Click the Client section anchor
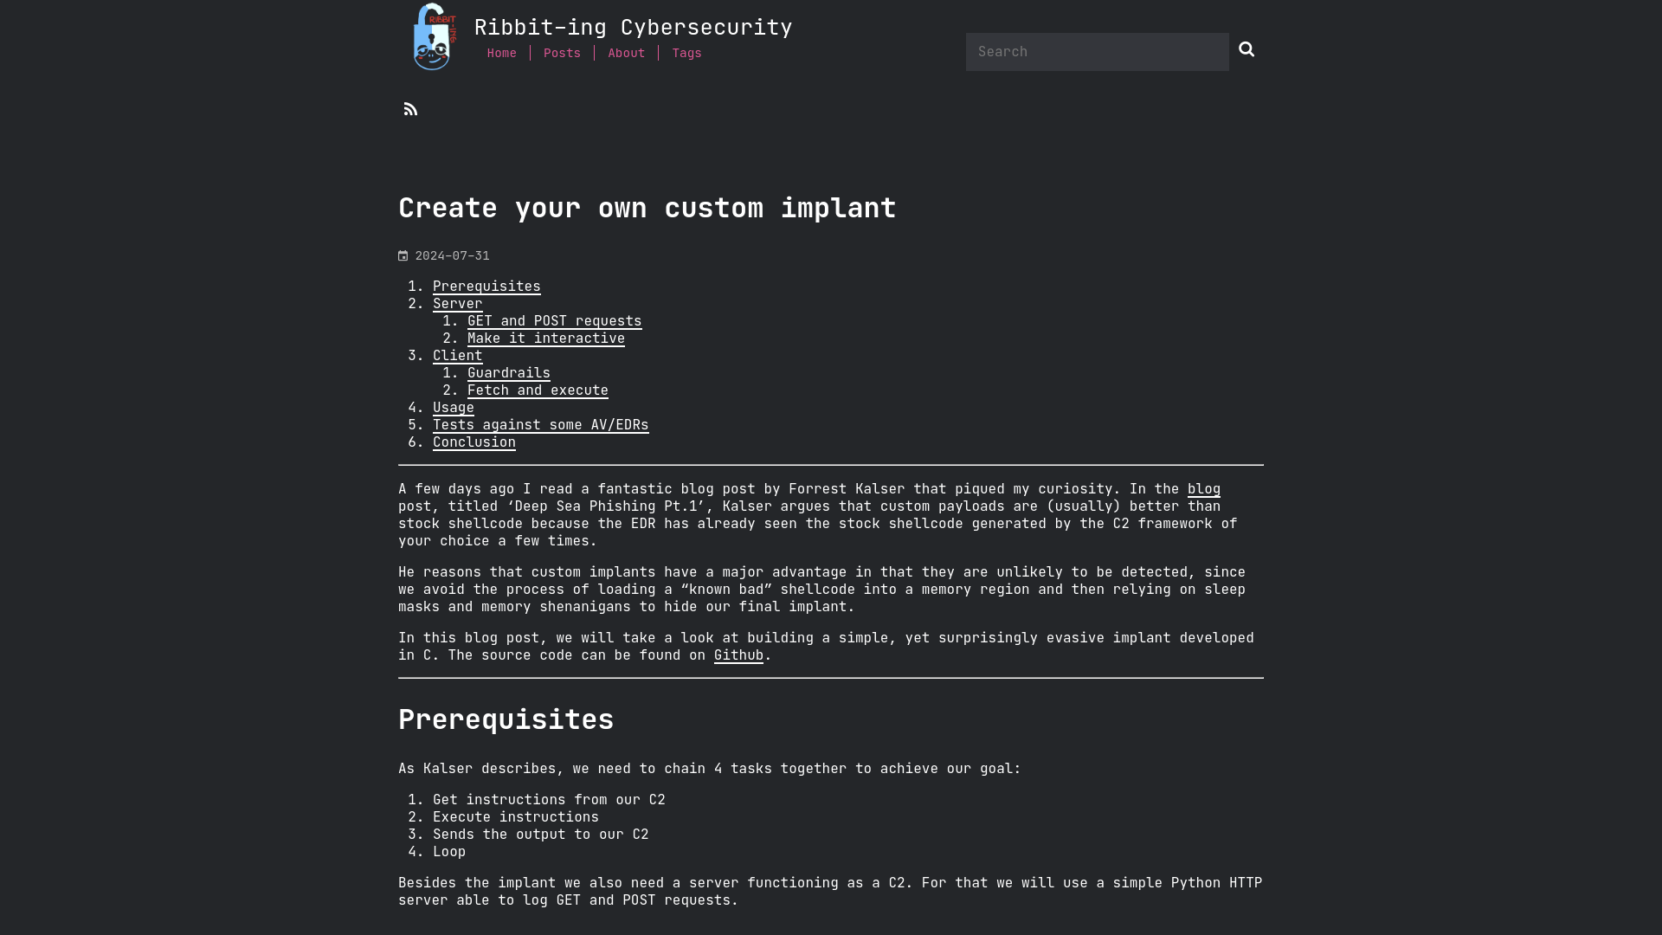 click(456, 355)
